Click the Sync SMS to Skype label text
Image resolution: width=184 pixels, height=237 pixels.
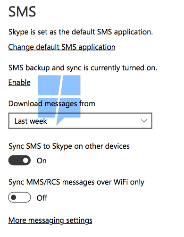click(x=69, y=146)
